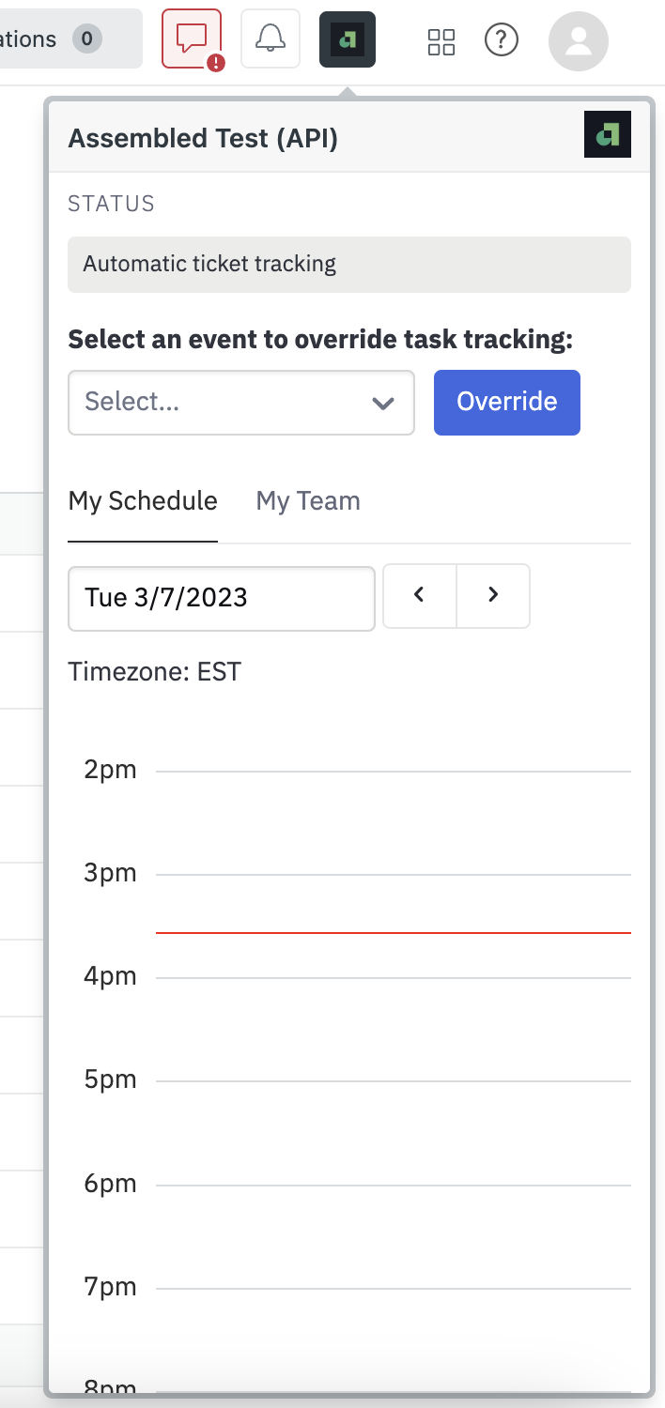Open the chat conversations icon with alert
665x1408 pixels.
pyautogui.click(x=193, y=38)
